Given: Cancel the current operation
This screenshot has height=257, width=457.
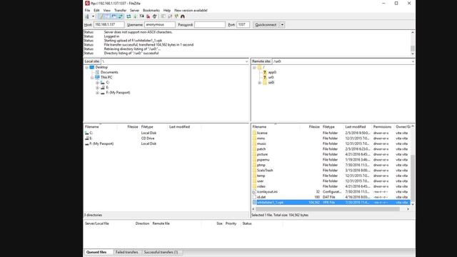Looking at the screenshot, I should (x=141, y=16).
